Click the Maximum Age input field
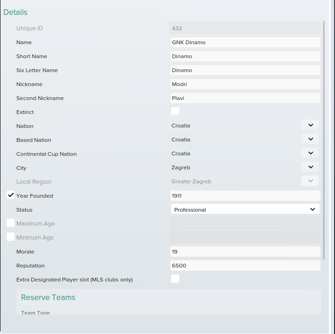The width and height of the screenshot is (335, 334). 245,223
